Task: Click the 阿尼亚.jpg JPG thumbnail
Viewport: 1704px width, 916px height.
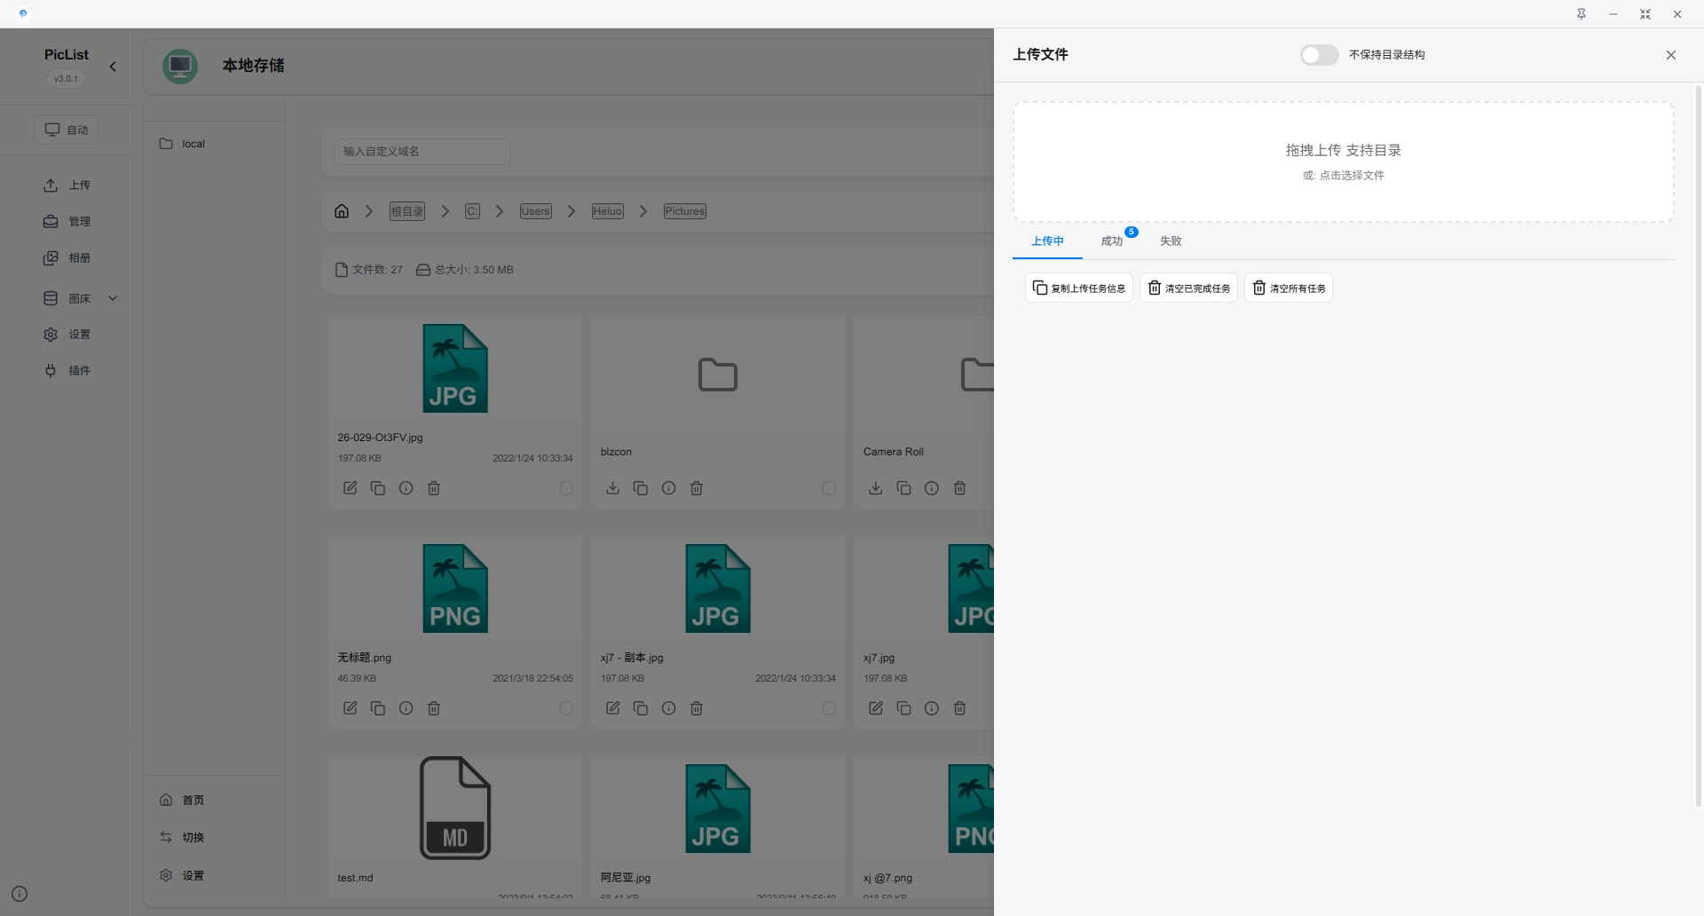Action: point(718,809)
